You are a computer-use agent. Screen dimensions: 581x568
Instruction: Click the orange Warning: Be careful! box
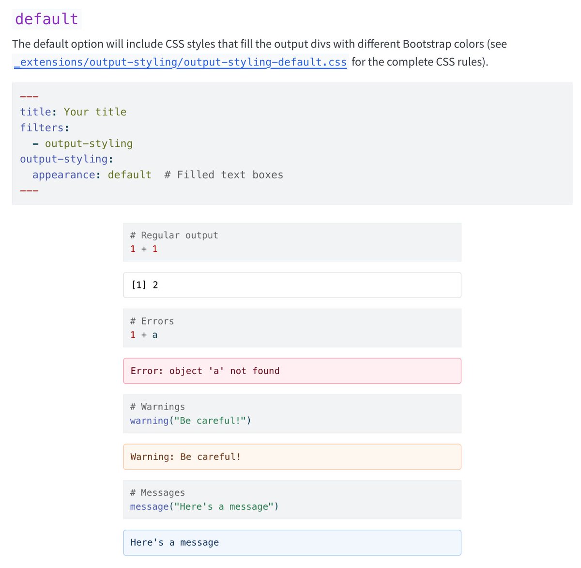[x=291, y=456]
